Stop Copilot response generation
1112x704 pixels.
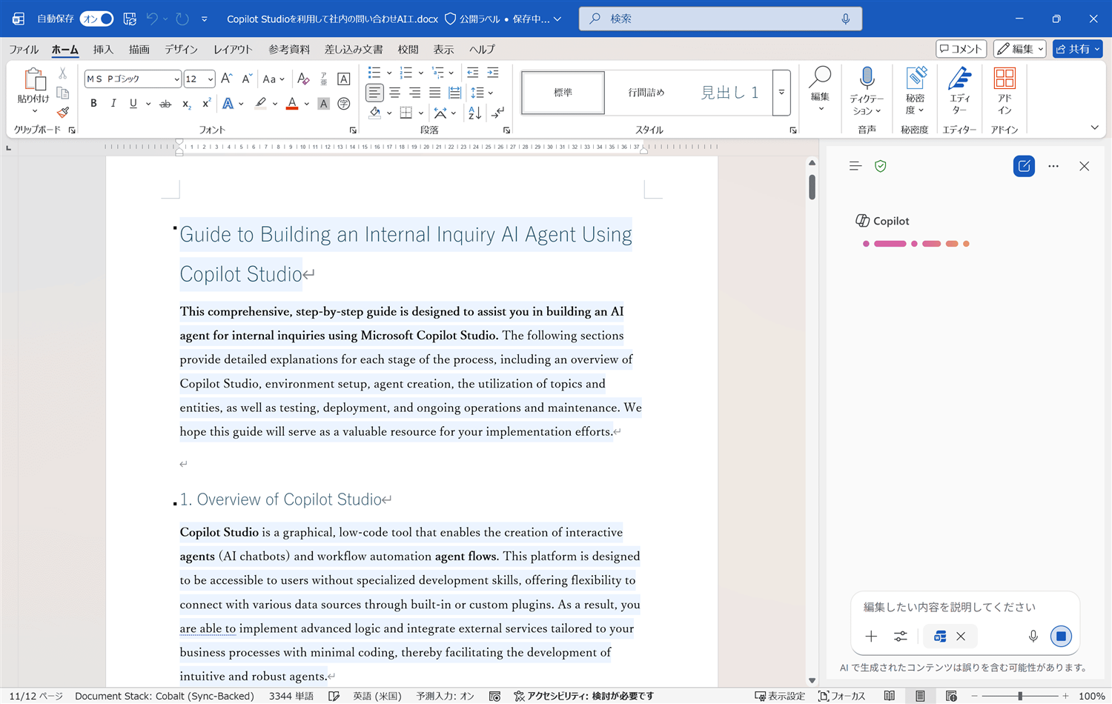(1061, 636)
